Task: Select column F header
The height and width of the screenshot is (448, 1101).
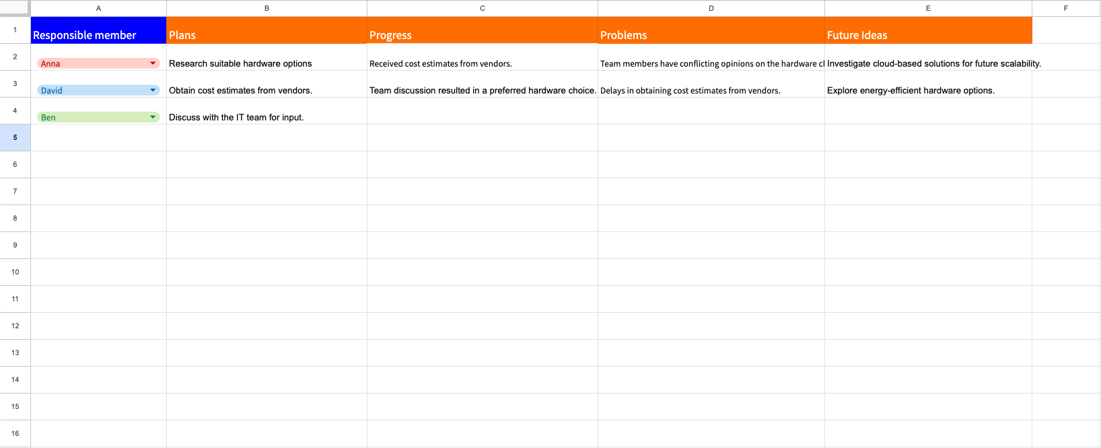Action: coord(1066,8)
